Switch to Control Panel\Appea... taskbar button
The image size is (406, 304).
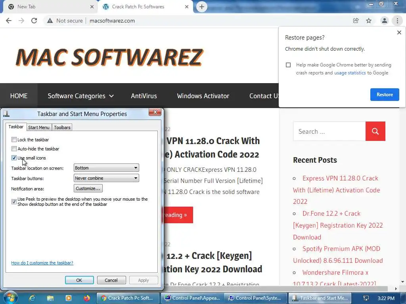[192, 298]
